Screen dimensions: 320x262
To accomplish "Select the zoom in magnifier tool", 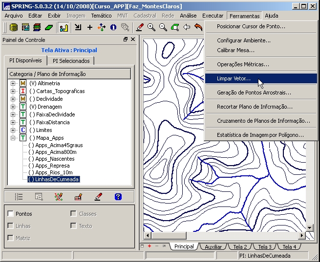I will (x=151, y=27).
